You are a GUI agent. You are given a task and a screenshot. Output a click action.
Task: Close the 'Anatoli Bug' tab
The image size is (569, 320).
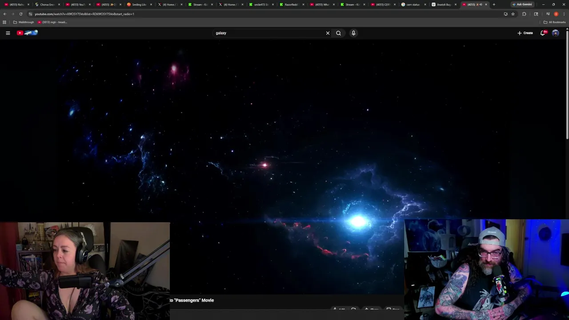[455, 4]
